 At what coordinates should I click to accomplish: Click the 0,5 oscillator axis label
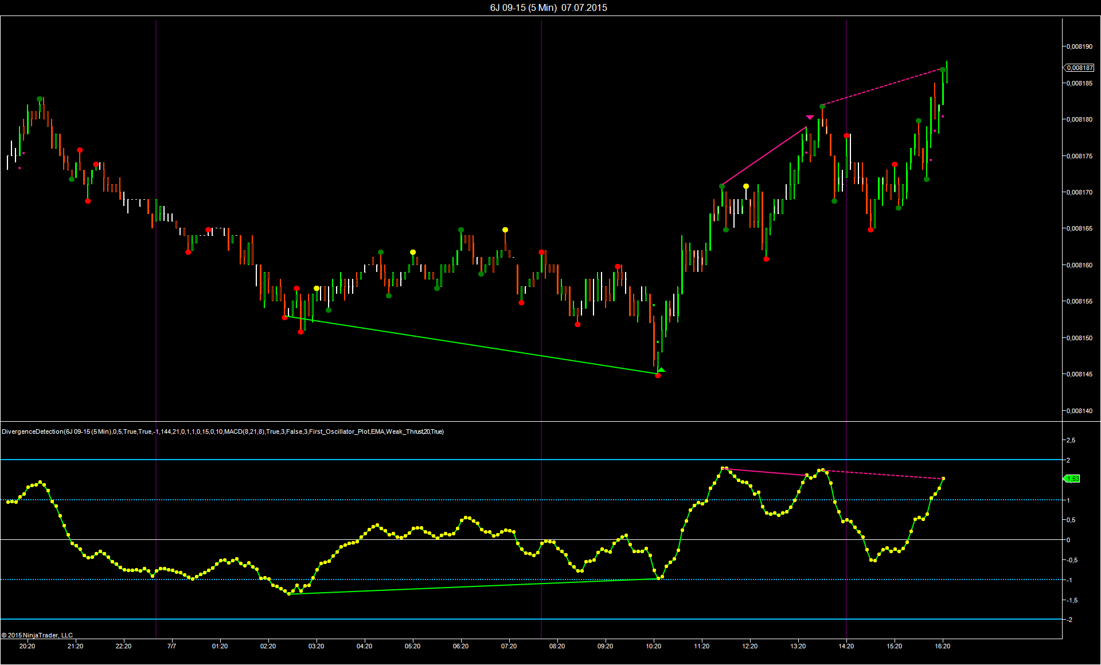pos(1071,520)
